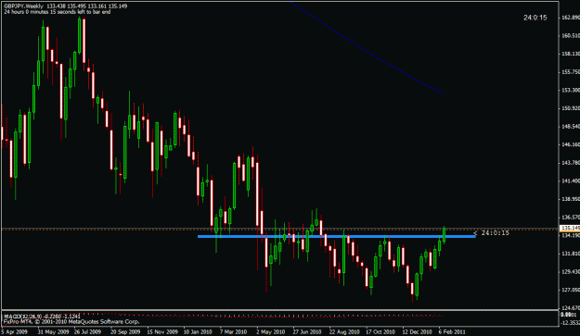580x336 pixels.
Task: Click the 131.810 price scale label
Action: [571, 254]
